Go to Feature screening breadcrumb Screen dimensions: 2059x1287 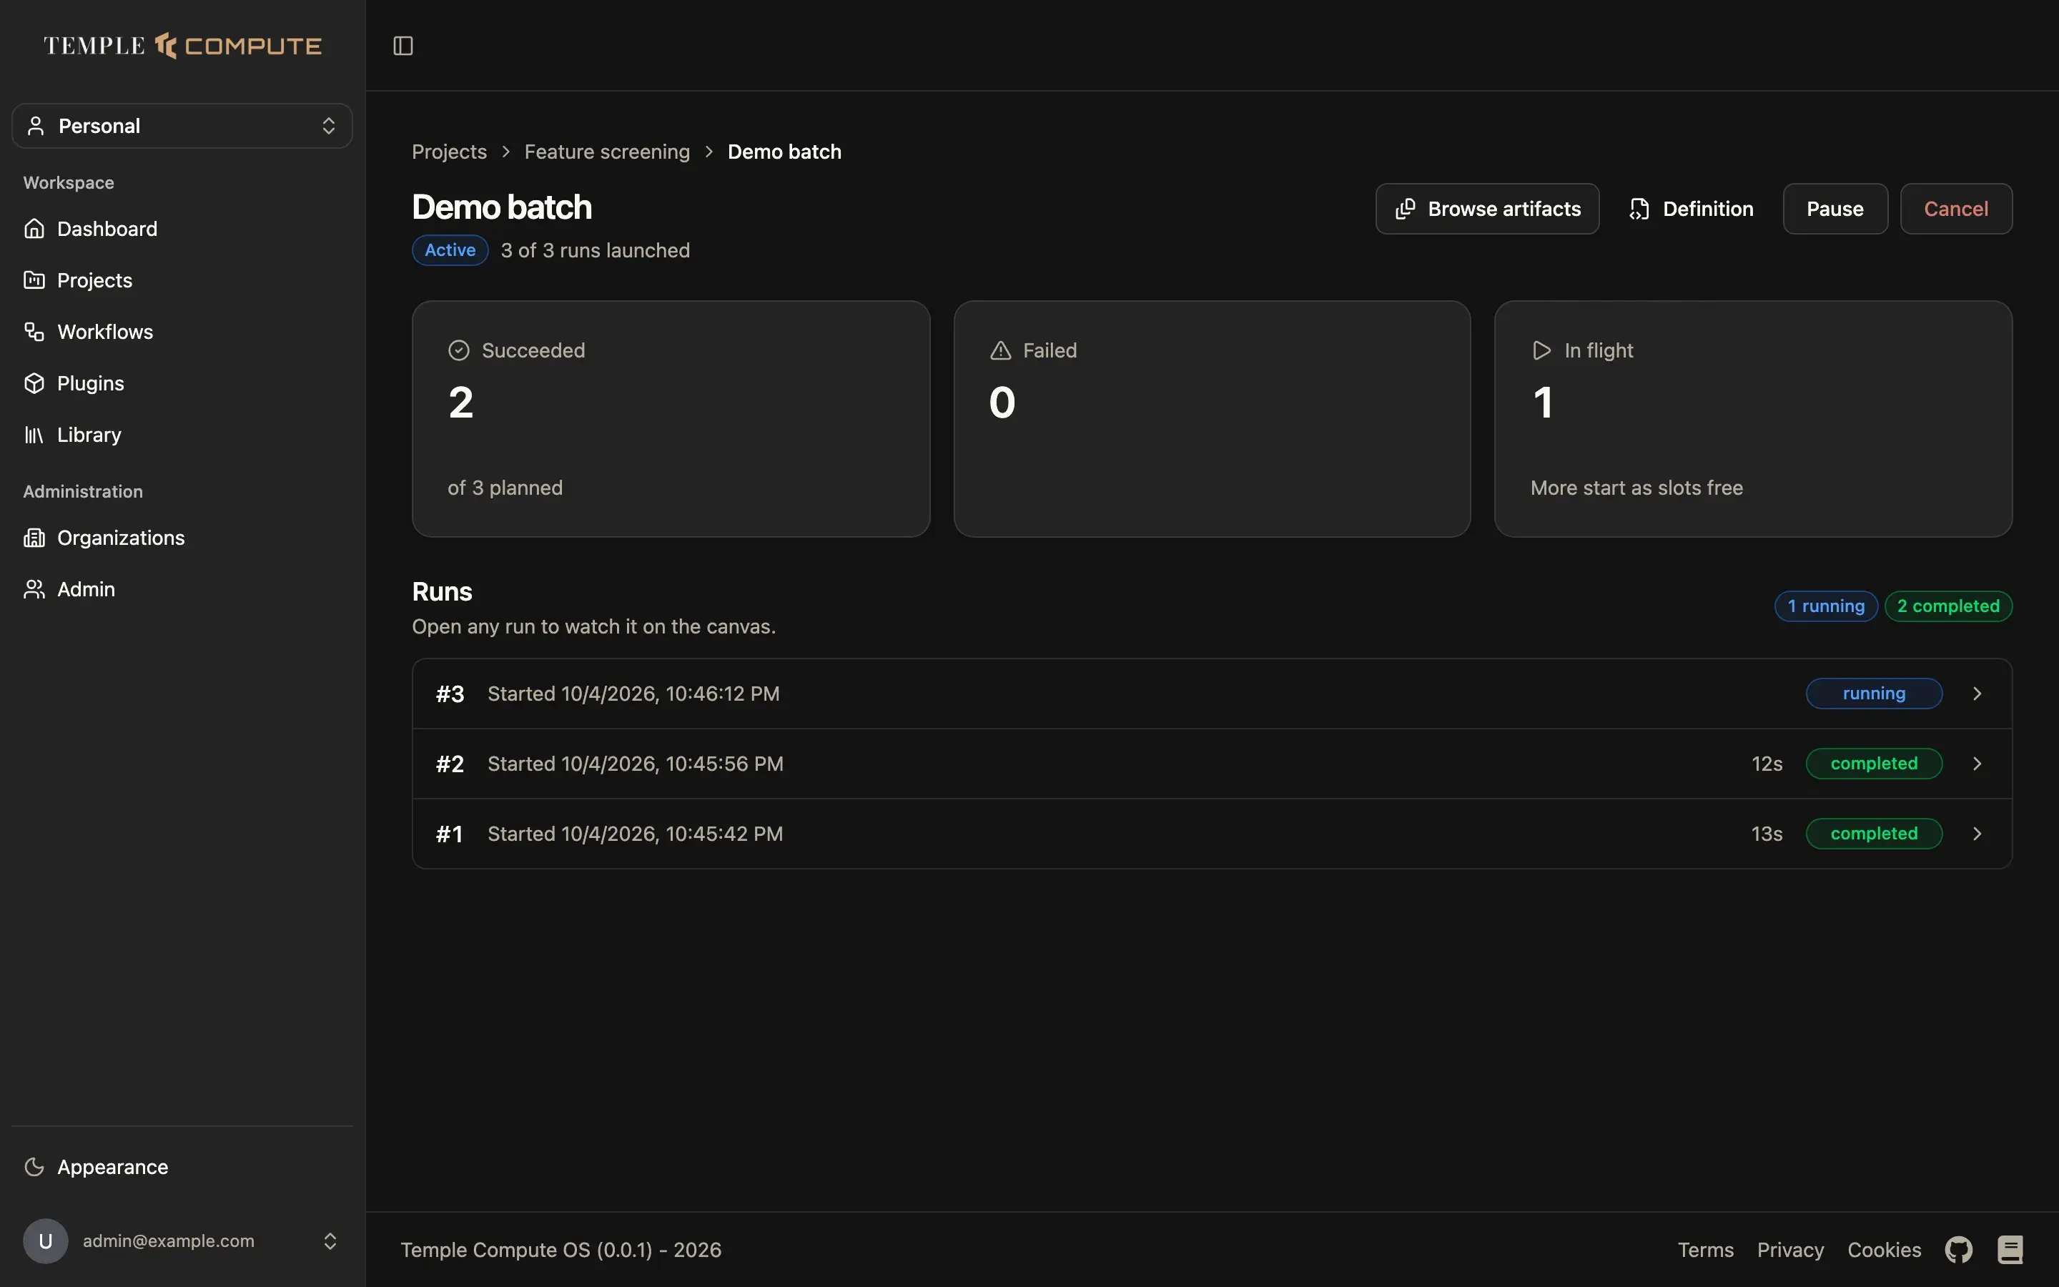tap(607, 152)
